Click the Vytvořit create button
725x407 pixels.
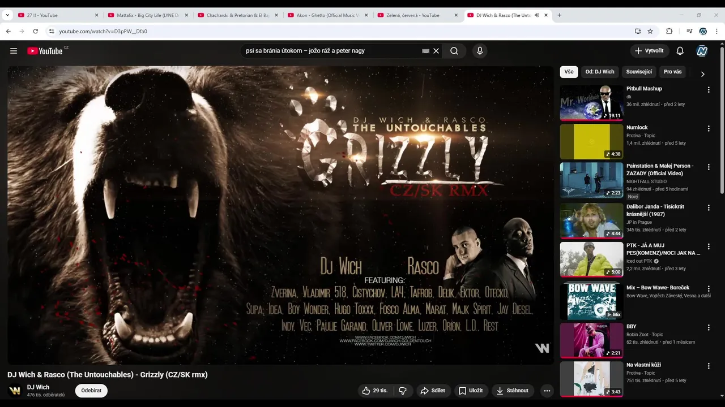(x=650, y=51)
